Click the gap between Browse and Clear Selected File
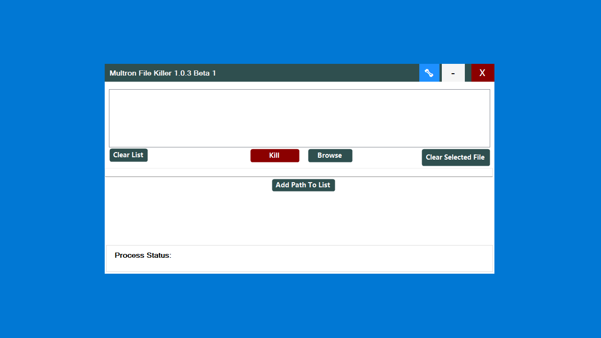 click(x=387, y=156)
